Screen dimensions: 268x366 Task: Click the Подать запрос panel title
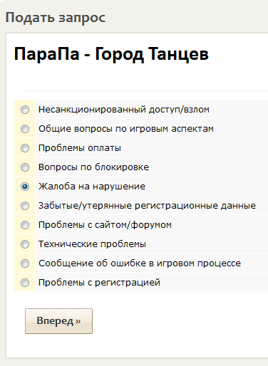click(x=56, y=18)
